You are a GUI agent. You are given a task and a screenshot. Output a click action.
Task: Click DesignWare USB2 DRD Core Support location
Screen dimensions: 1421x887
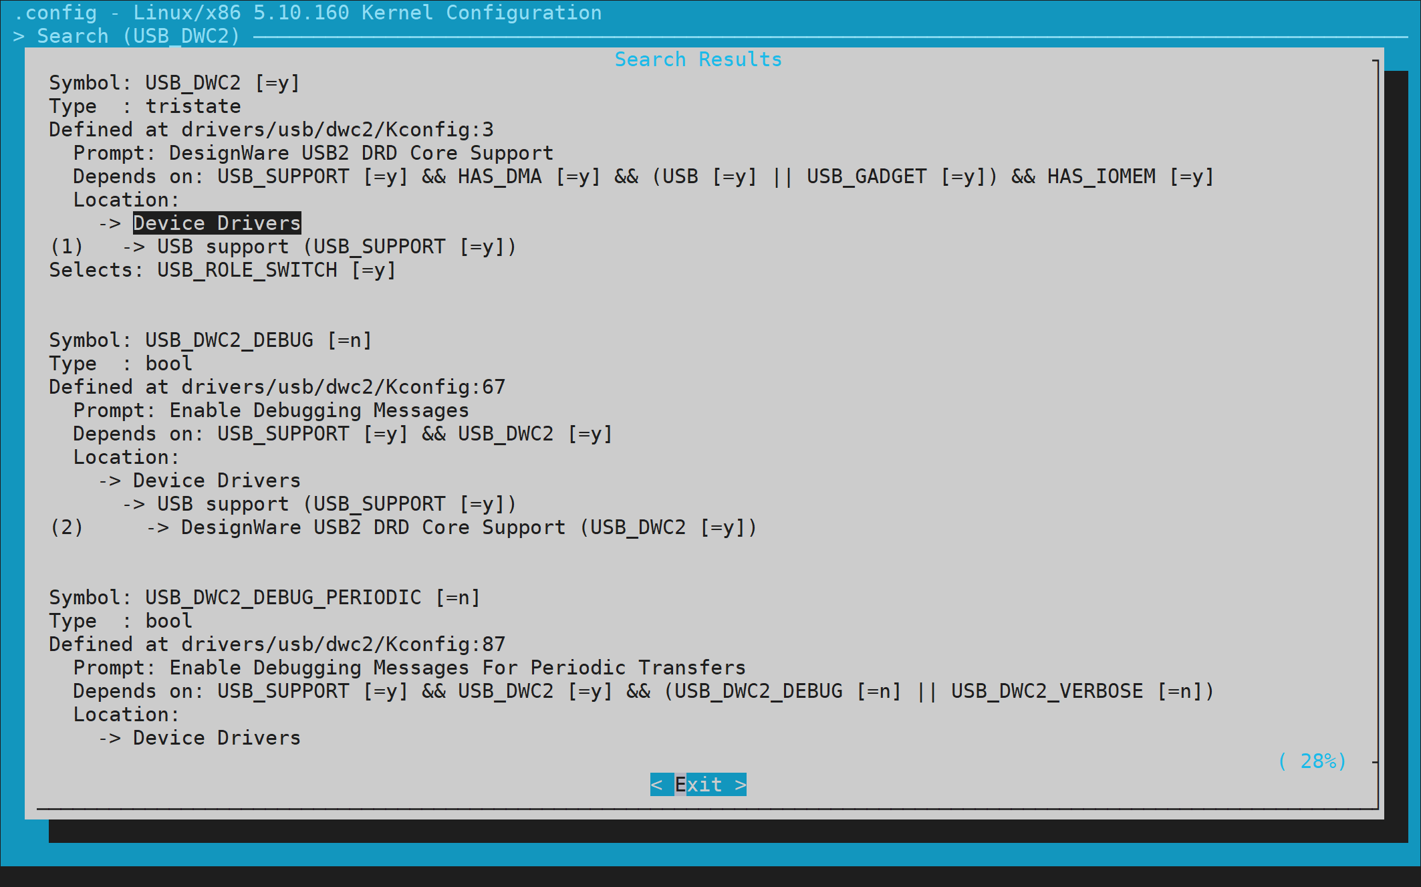pyautogui.click(x=468, y=527)
